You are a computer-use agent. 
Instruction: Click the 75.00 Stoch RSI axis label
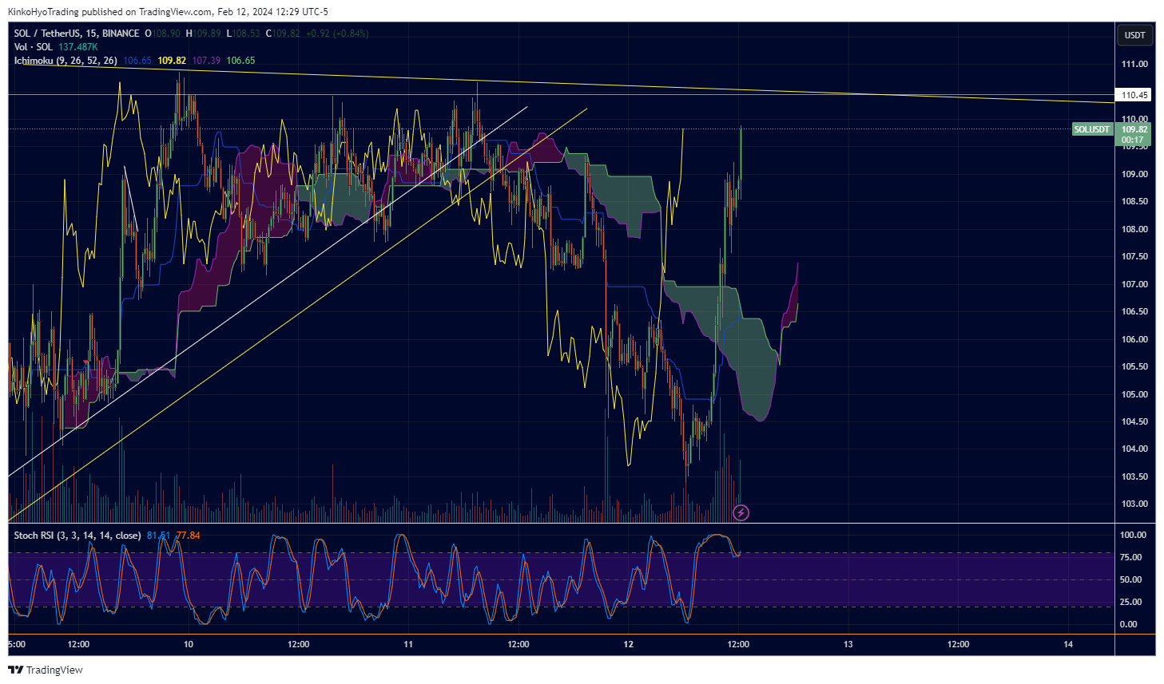1131,557
